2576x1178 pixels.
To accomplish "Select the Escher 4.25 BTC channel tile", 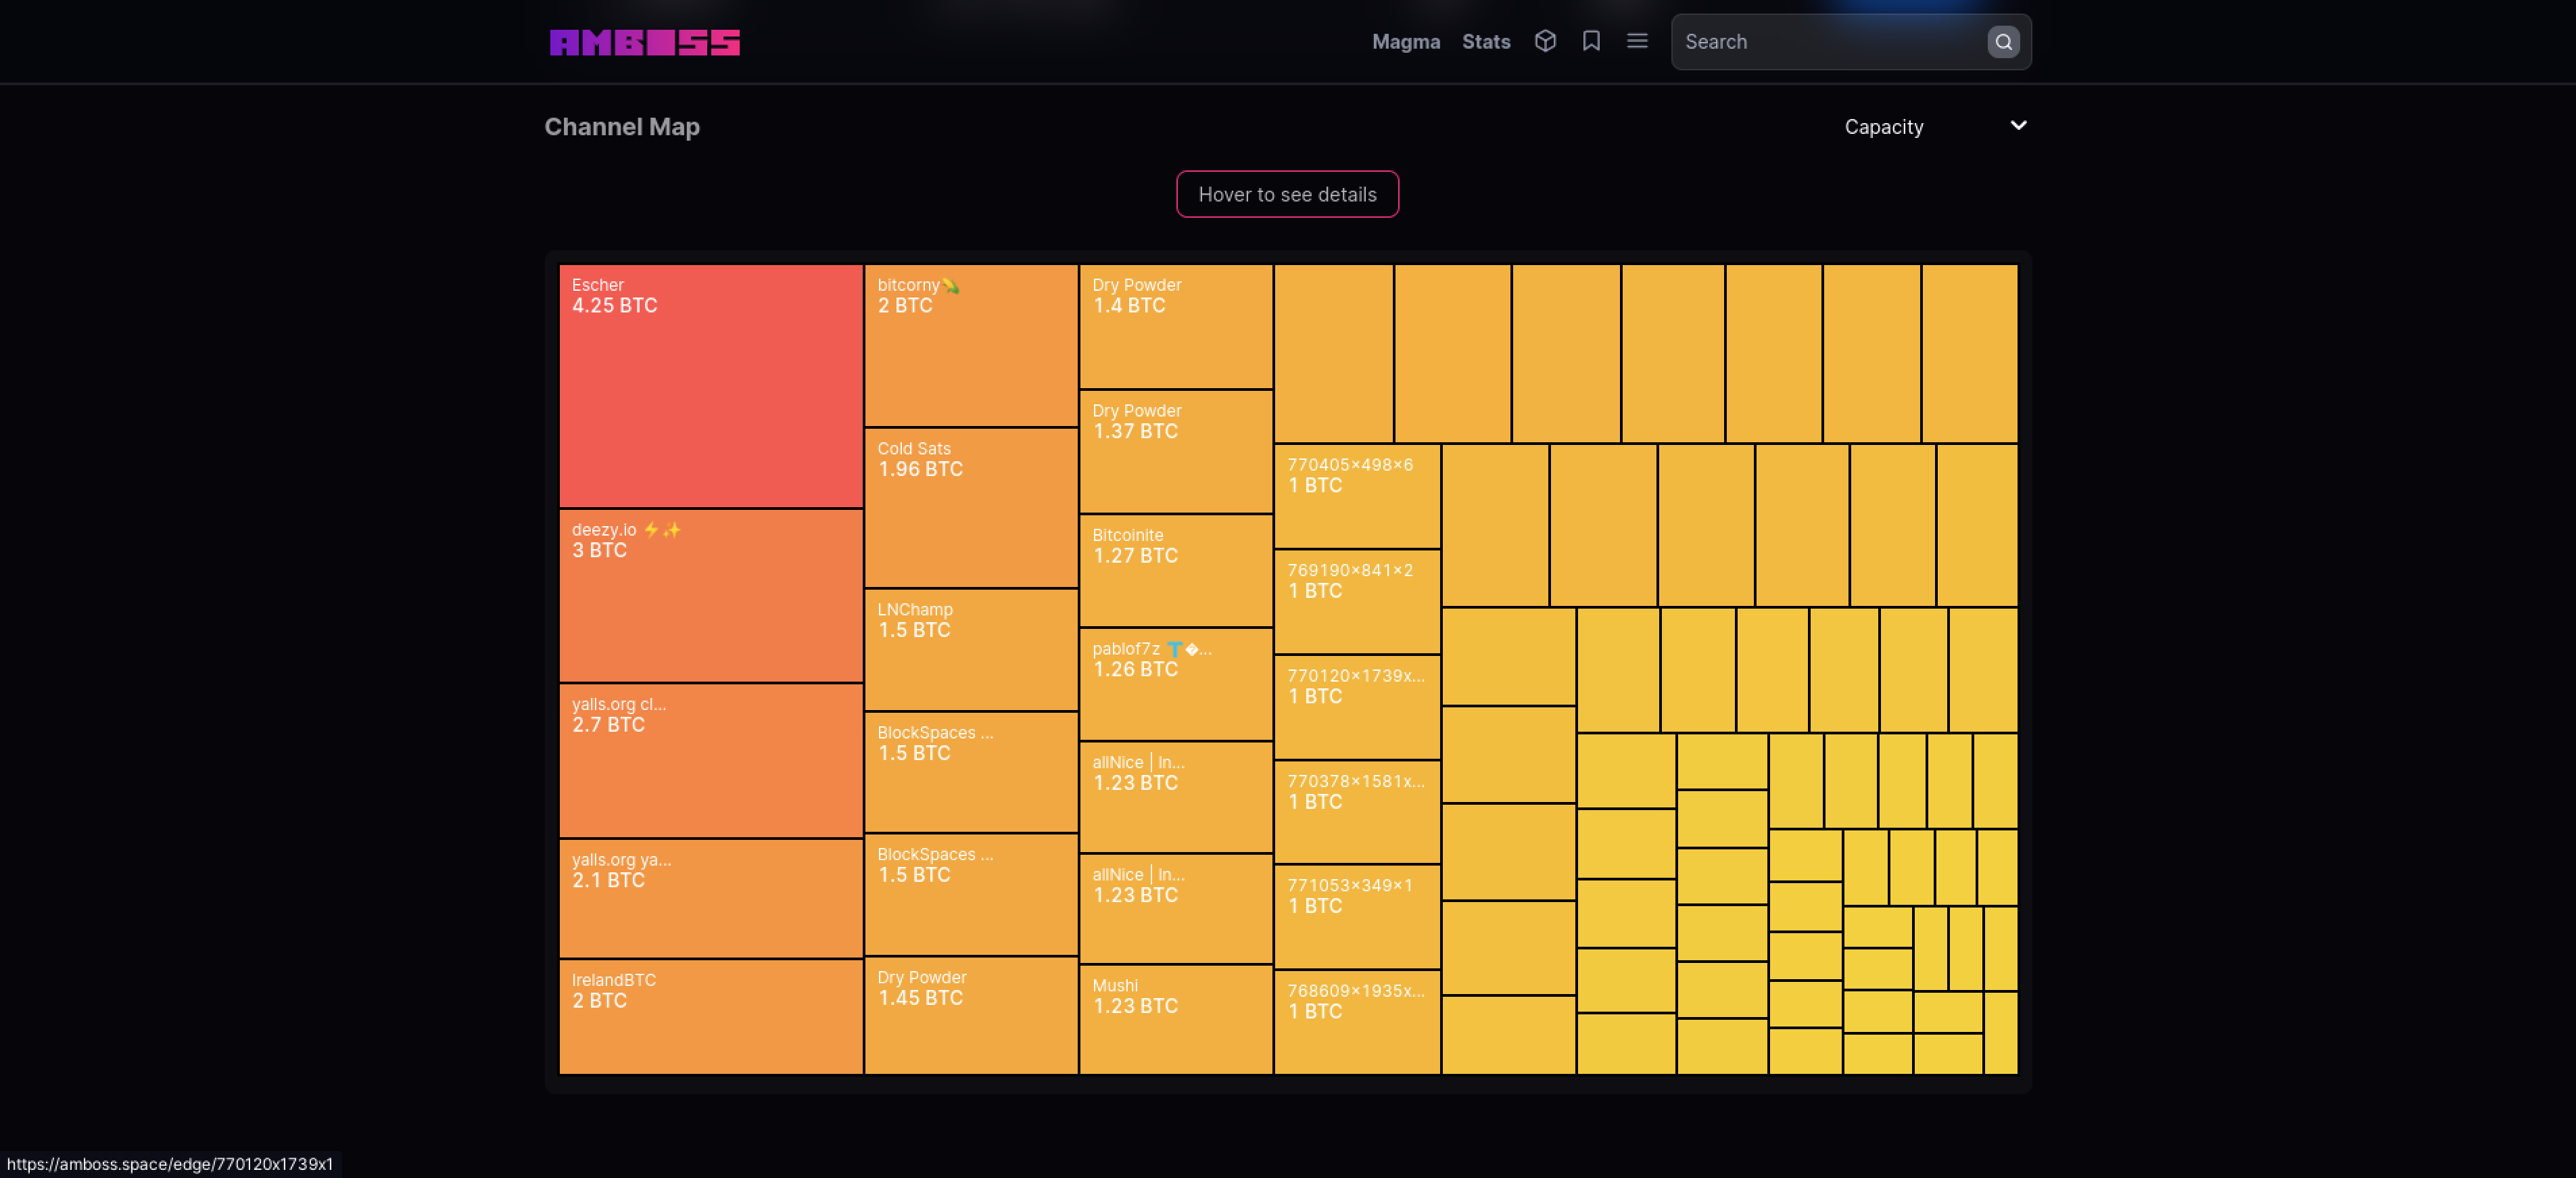I will click(710, 386).
